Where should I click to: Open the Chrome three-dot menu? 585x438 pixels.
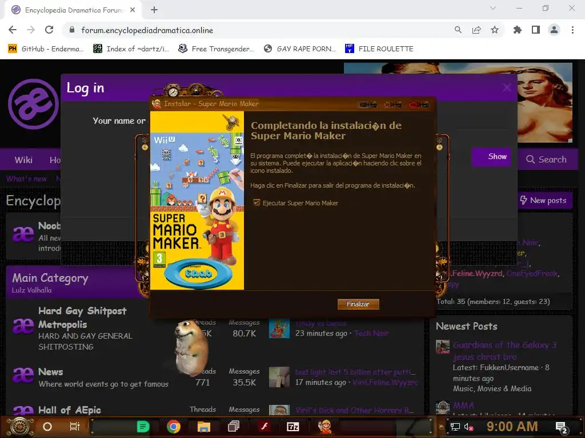pos(572,30)
